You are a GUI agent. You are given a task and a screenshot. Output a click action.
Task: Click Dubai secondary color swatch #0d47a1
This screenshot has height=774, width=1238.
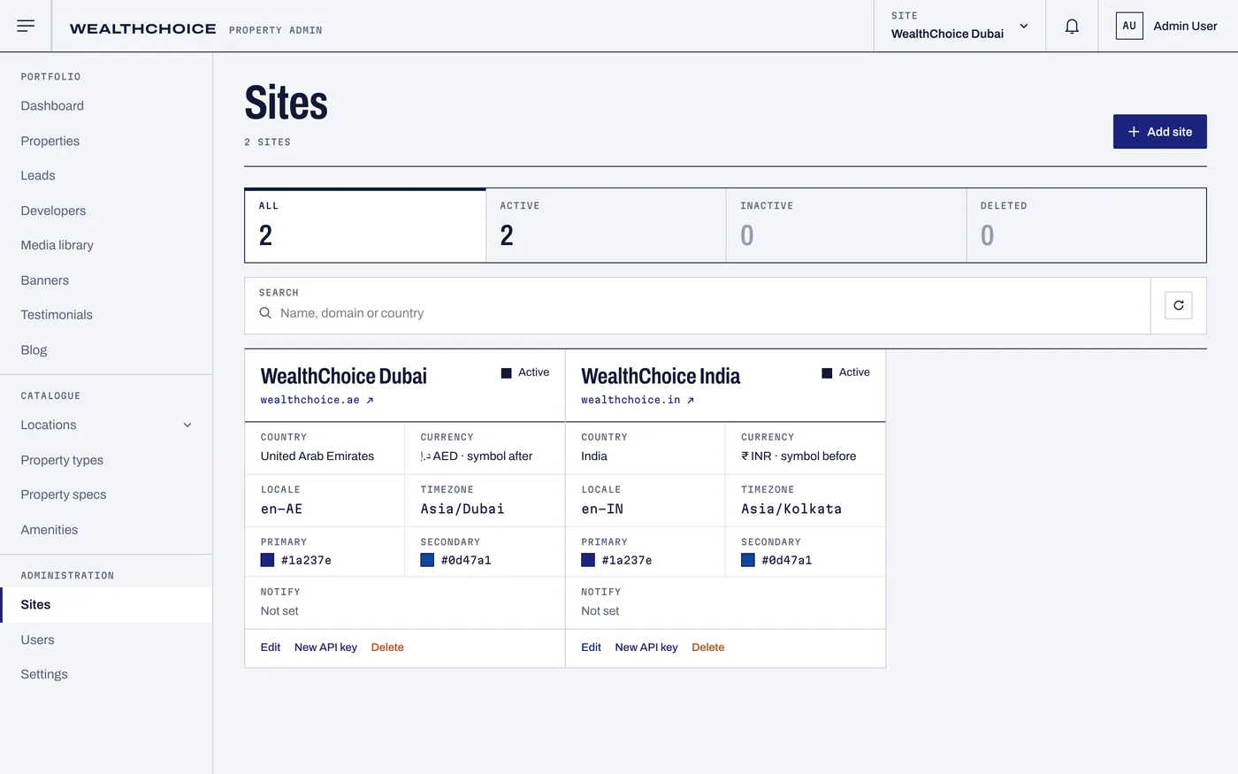coord(427,560)
